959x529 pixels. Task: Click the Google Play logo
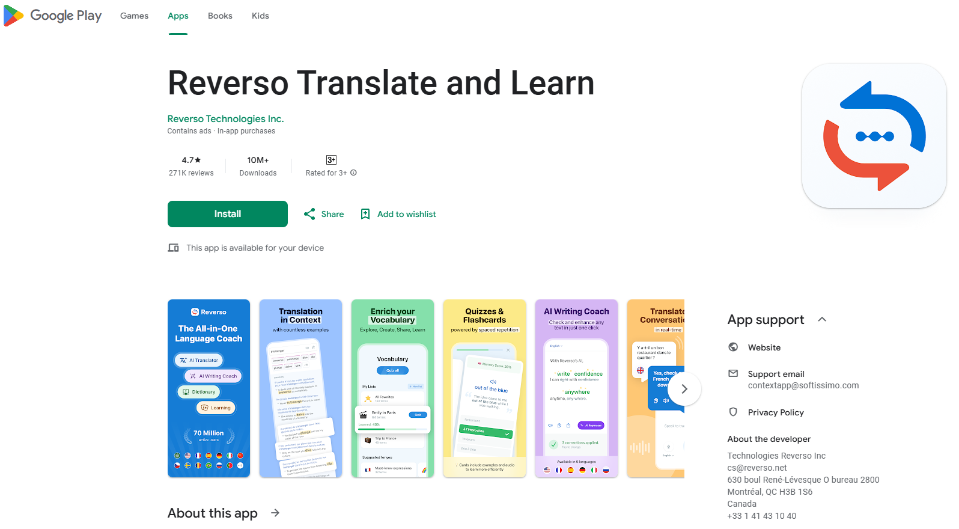52,16
